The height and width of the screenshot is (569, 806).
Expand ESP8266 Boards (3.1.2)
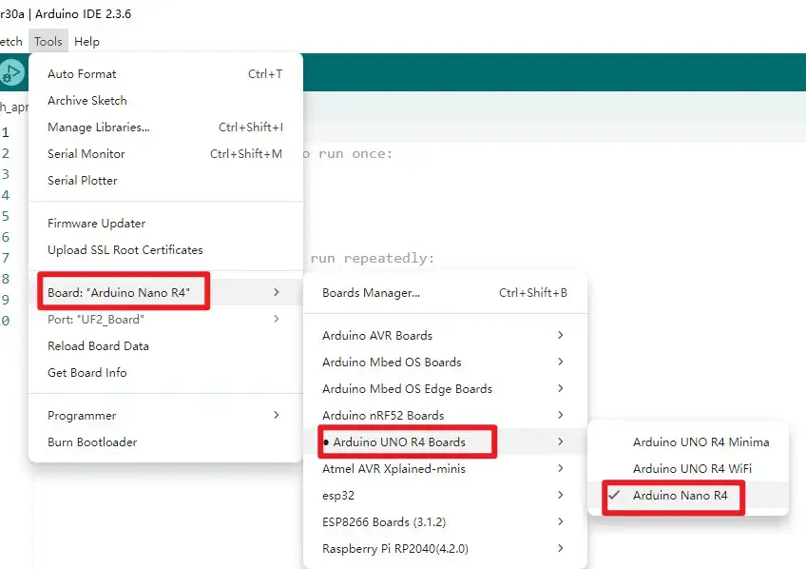(x=445, y=522)
